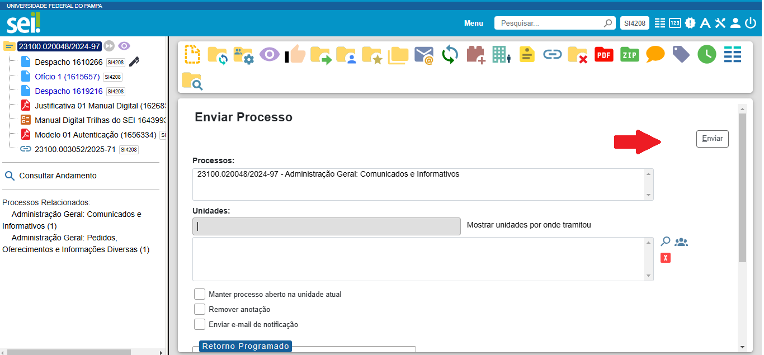Tick 'Enviar e-mail de notificação' checkbox

(x=200, y=324)
